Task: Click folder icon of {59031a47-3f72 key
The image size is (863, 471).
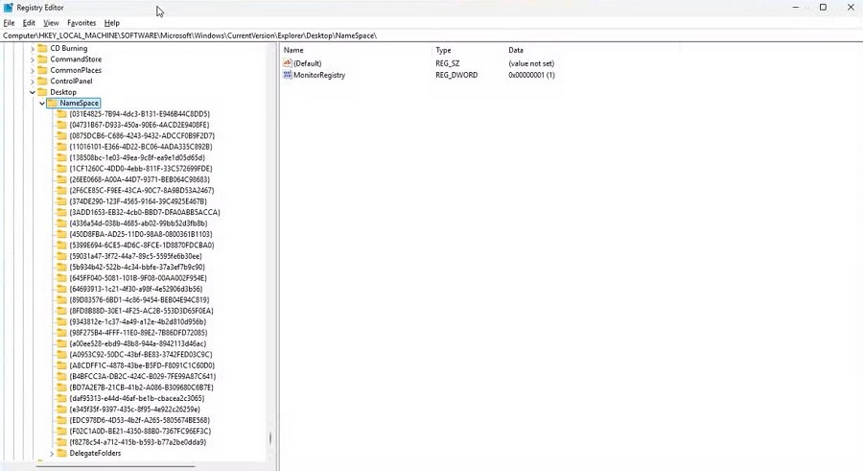Action: tap(61, 256)
